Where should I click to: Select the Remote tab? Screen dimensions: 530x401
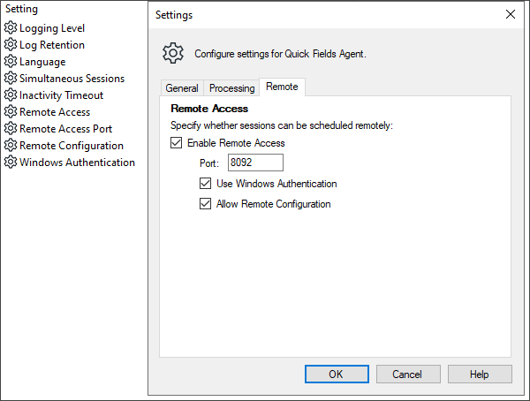point(282,87)
